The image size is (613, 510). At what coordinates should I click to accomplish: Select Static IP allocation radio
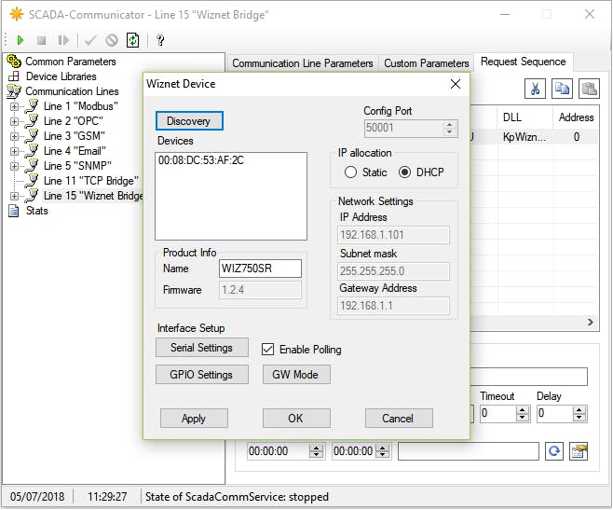[x=350, y=172]
